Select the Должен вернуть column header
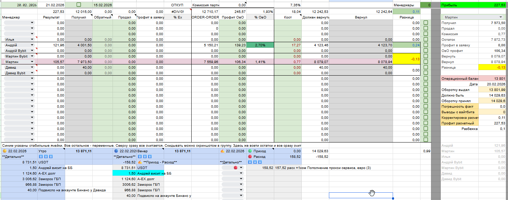 [x=316, y=17]
